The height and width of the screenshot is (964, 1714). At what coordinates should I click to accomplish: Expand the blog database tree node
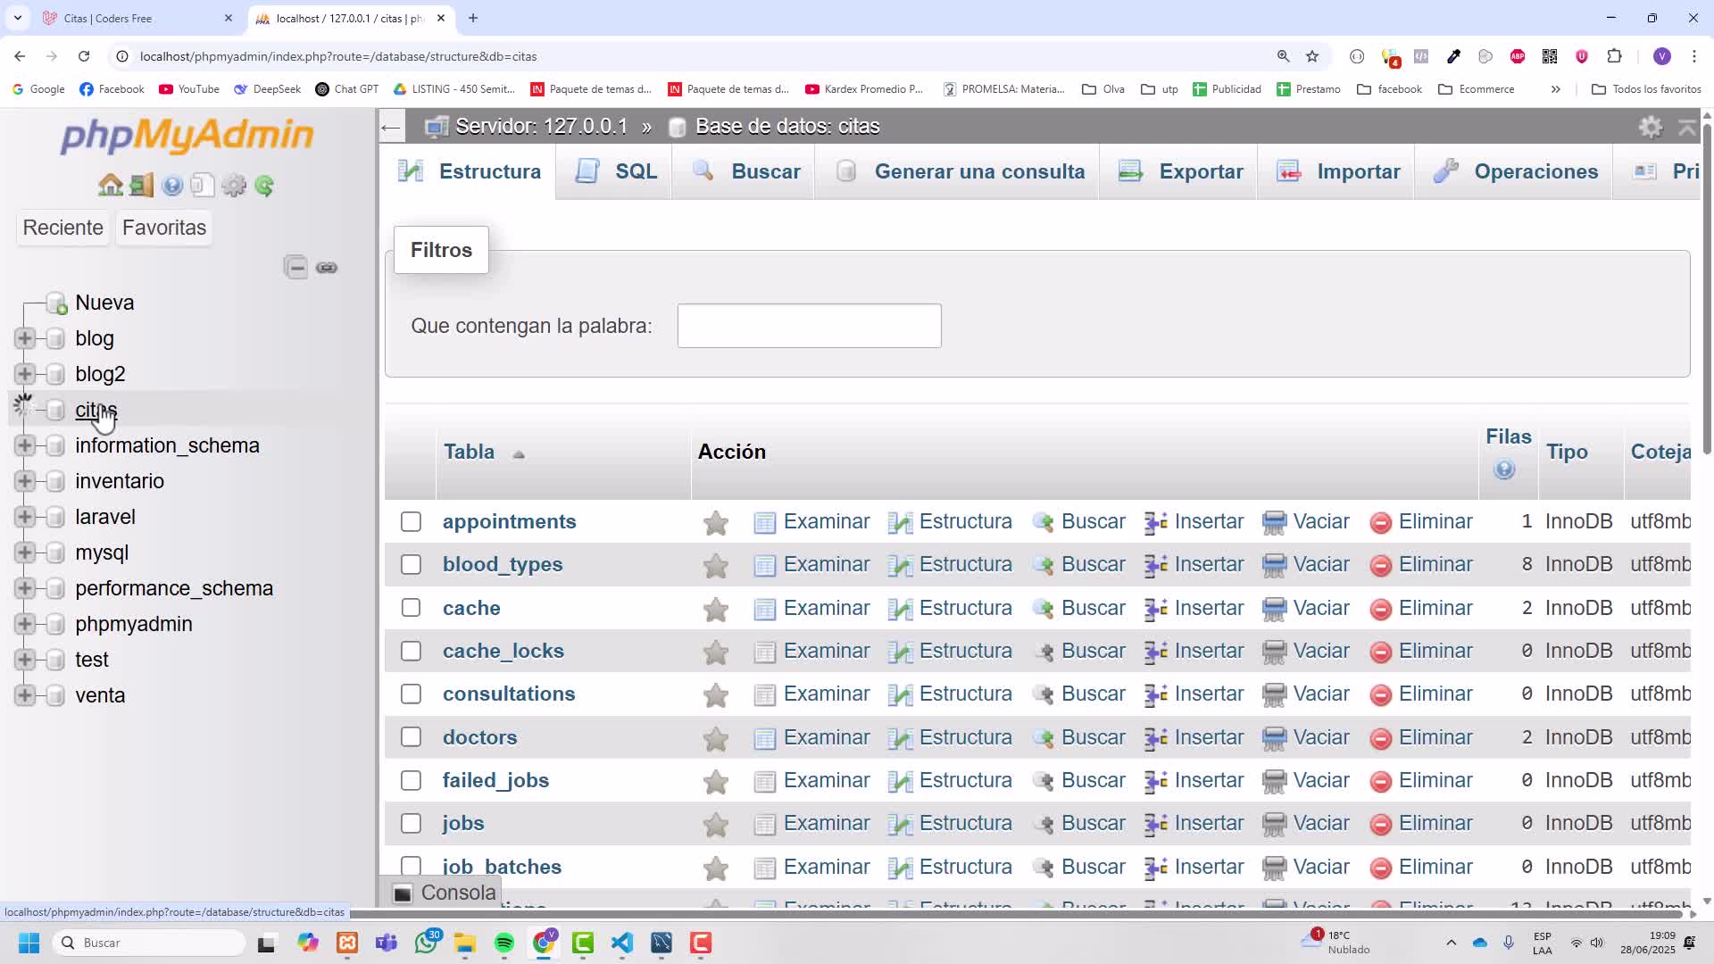25,338
